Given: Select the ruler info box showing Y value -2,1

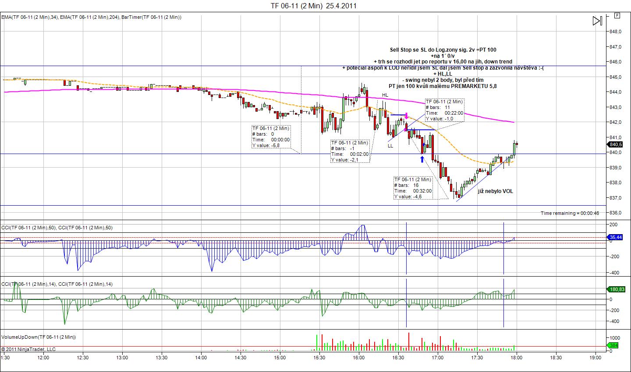Looking at the screenshot, I should [x=350, y=151].
